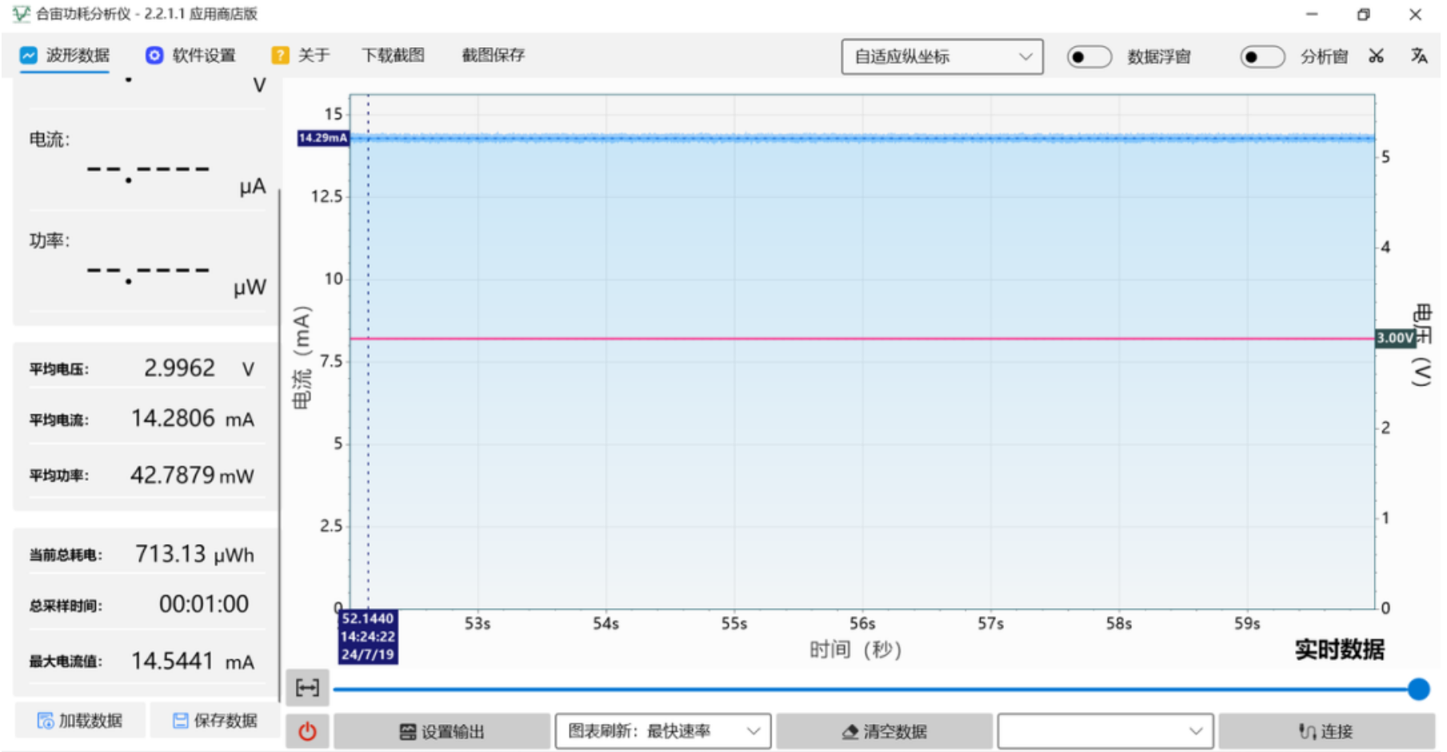
Task: Click the 保存数据 save icon
Action: (x=181, y=721)
